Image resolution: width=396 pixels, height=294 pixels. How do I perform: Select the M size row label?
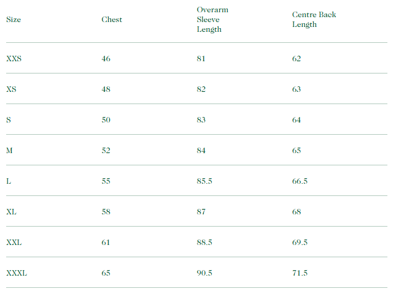point(9,151)
